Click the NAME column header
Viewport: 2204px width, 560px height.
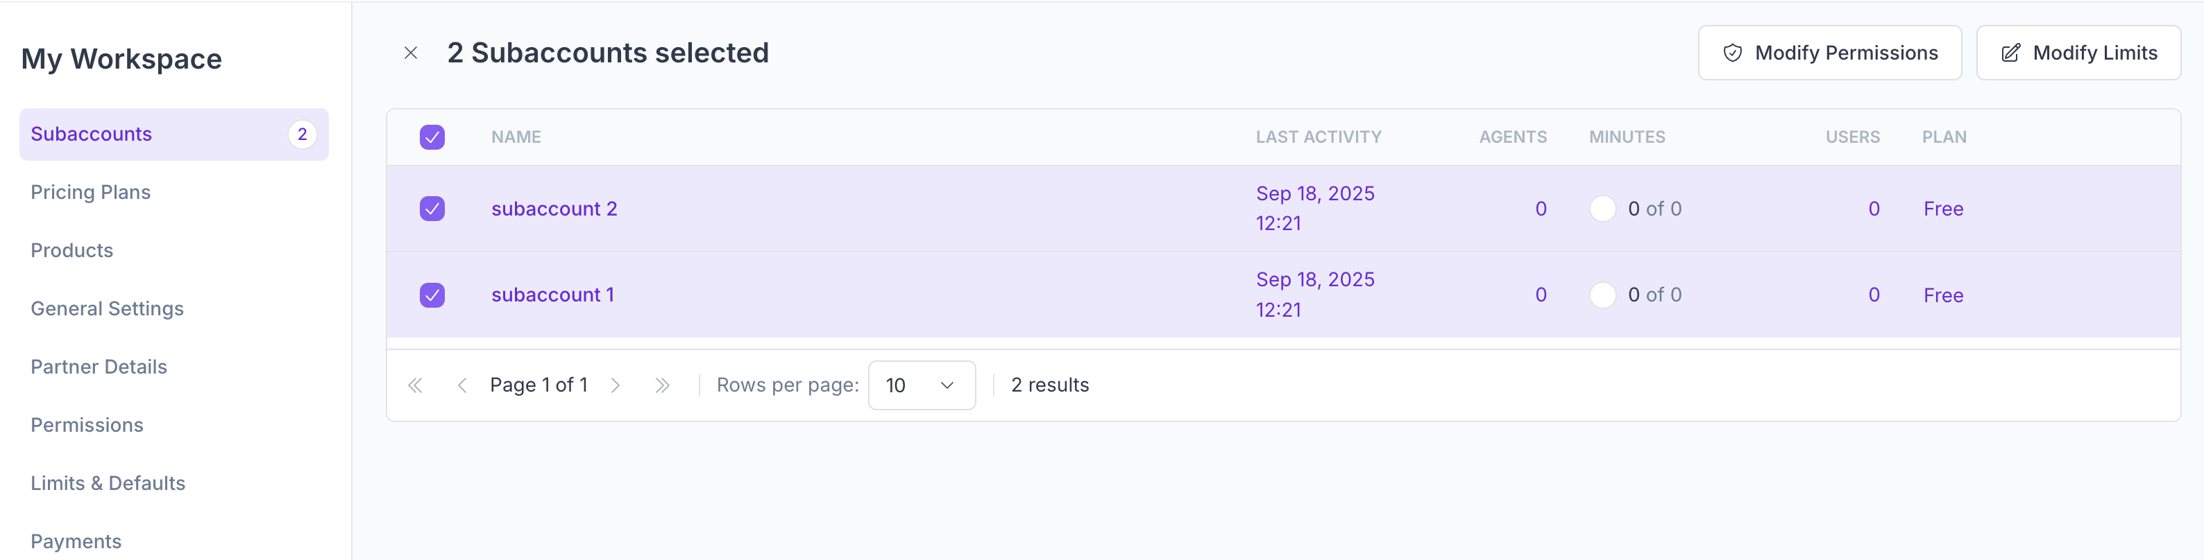[x=516, y=137]
